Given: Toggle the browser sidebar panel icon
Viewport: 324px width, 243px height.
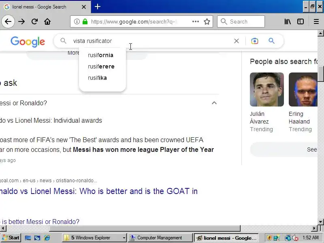Looking at the screenshot, I should pyautogui.click(x=300, y=21).
